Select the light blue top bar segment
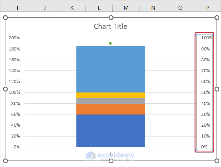The width and height of the screenshot is (221, 167). point(110,69)
